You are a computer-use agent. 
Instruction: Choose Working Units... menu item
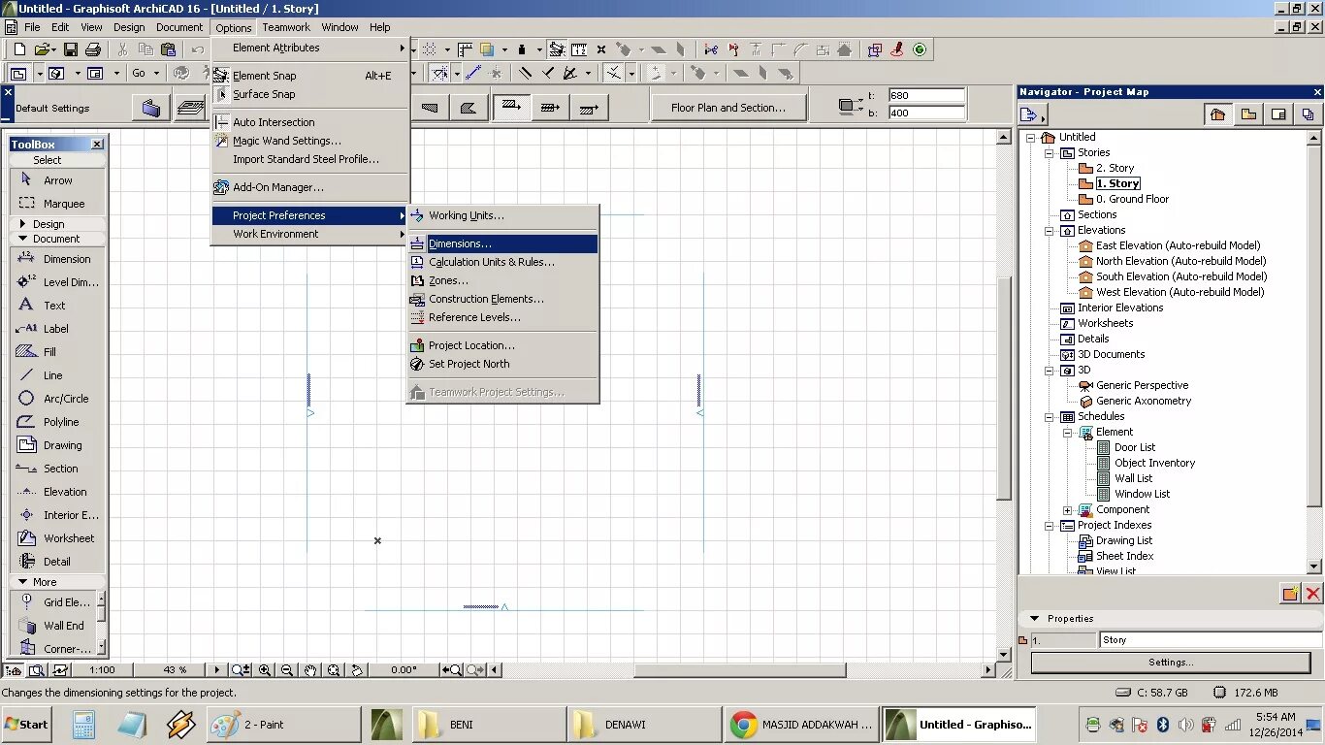502,215
